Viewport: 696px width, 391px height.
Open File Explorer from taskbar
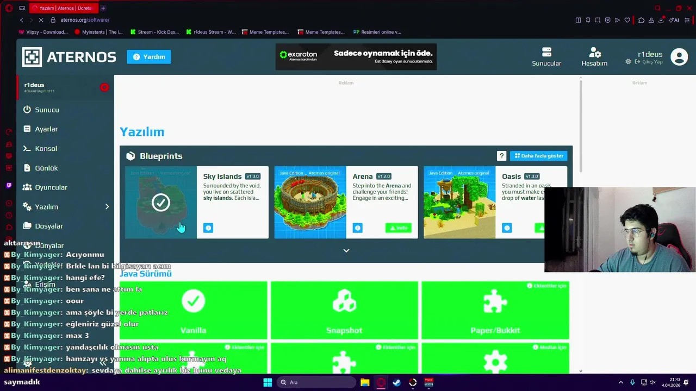coord(365,382)
